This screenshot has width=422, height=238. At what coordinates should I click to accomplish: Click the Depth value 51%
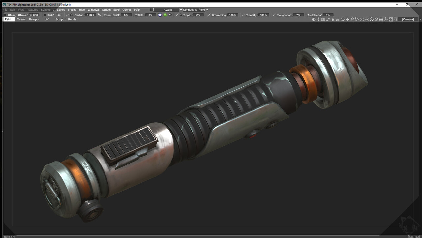point(198,15)
